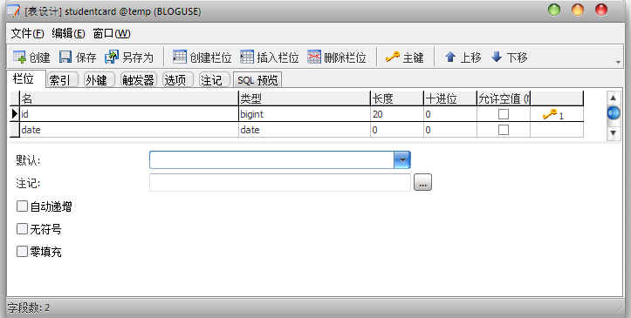This screenshot has height=318, width=631.
Task: Click the 删除栏位 delete field icon
Action: click(x=314, y=57)
